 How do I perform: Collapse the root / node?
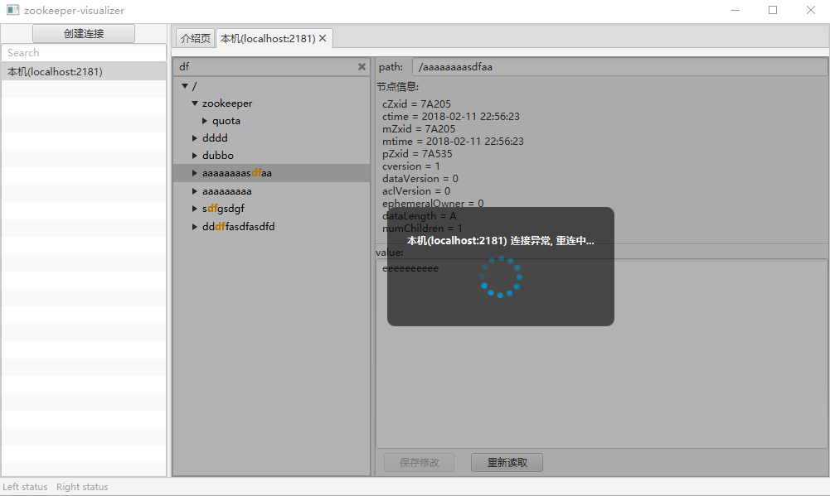pos(185,85)
